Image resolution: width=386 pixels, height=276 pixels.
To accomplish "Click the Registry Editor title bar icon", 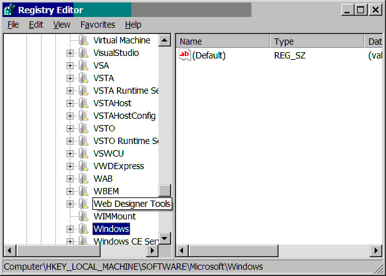I will pyautogui.click(x=9, y=10).
